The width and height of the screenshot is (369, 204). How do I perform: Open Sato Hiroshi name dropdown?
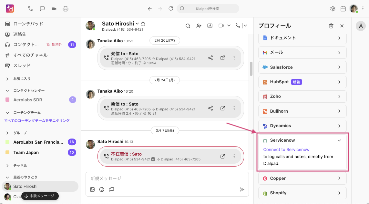pos(137,24)
